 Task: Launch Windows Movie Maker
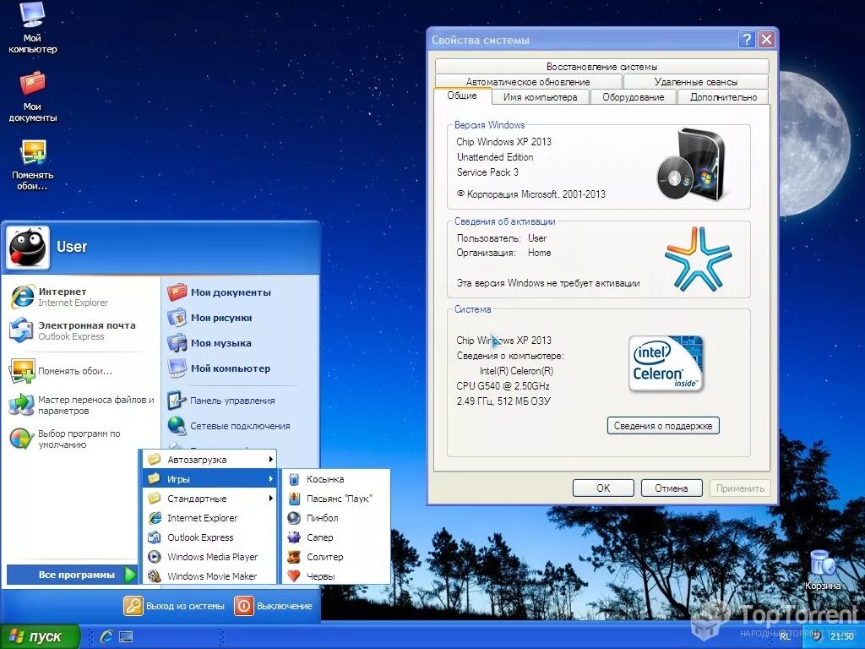pos(209,575)
